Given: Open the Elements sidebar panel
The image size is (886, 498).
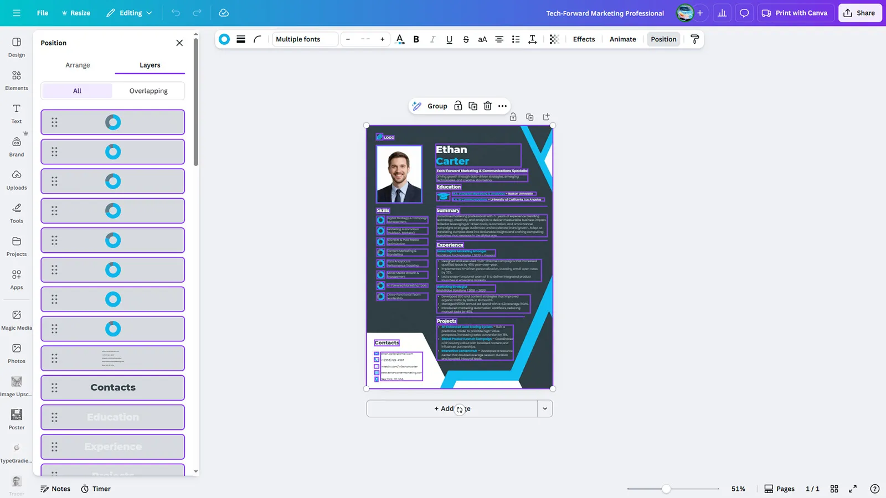Looking at the screenshot, I should pos(17,80).
